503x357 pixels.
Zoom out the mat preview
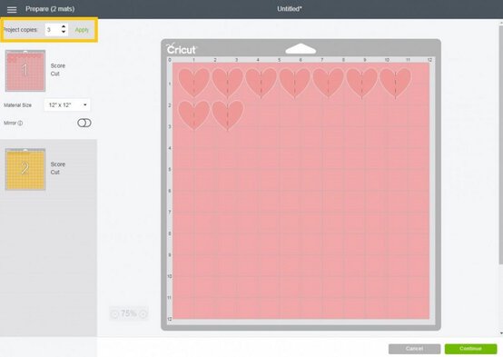114,314
